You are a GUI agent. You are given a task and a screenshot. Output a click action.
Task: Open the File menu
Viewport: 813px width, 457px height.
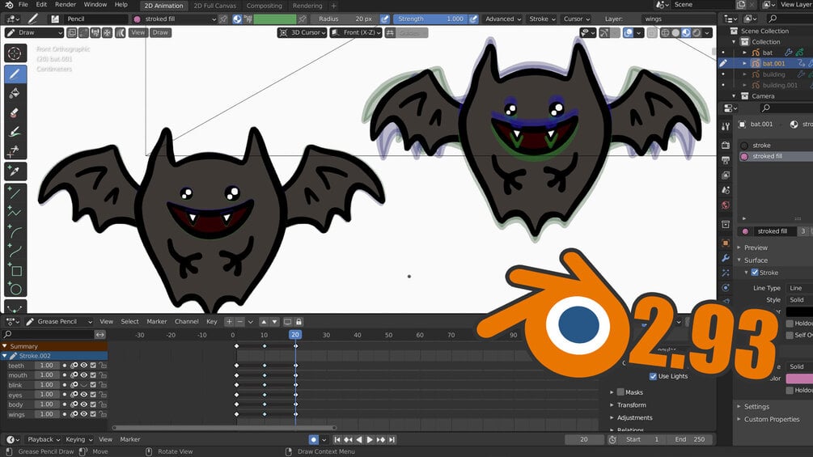[23, 5]
